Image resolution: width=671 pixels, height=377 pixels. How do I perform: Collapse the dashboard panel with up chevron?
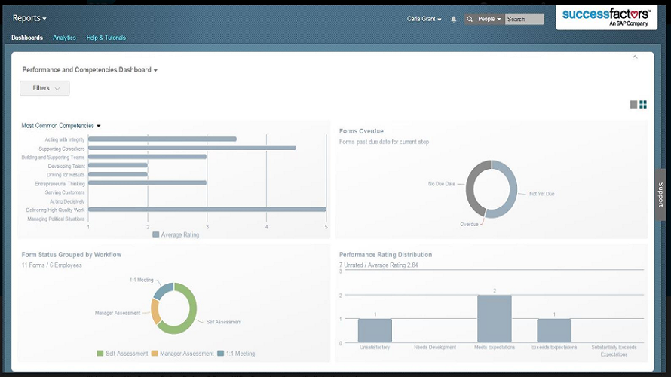point(634,57)
